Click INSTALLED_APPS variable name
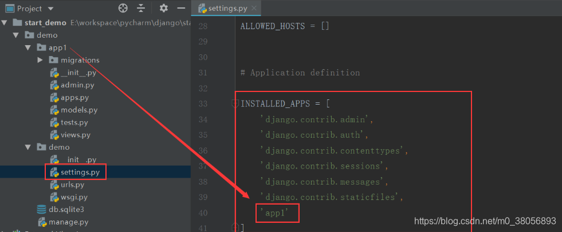The height and width of the screenshot is (232, 562). [x=275, y=104]
